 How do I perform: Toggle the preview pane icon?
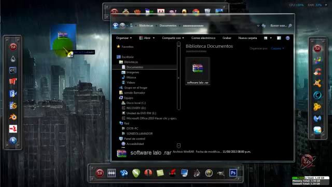click(279, 38)
